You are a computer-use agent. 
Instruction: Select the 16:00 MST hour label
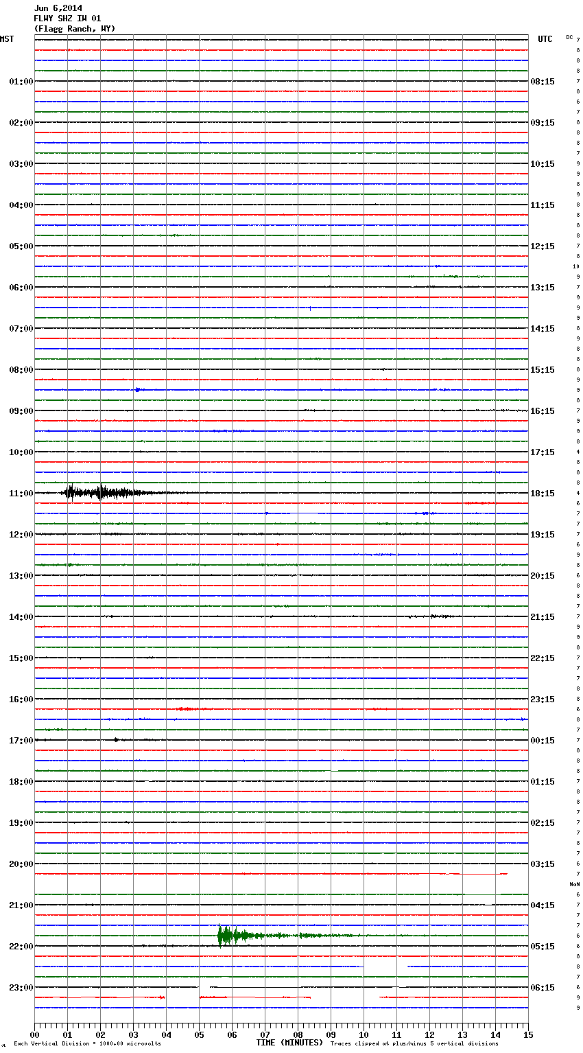coord(21,699)
